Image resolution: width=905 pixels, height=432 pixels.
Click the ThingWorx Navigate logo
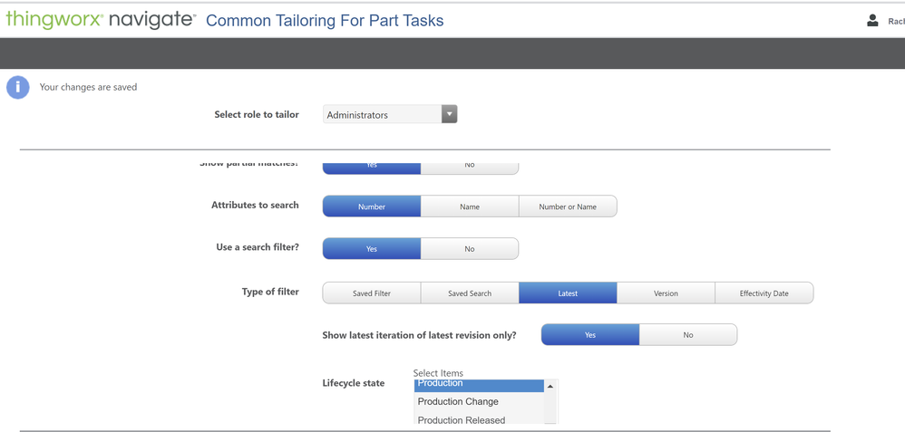pos(101,20)
